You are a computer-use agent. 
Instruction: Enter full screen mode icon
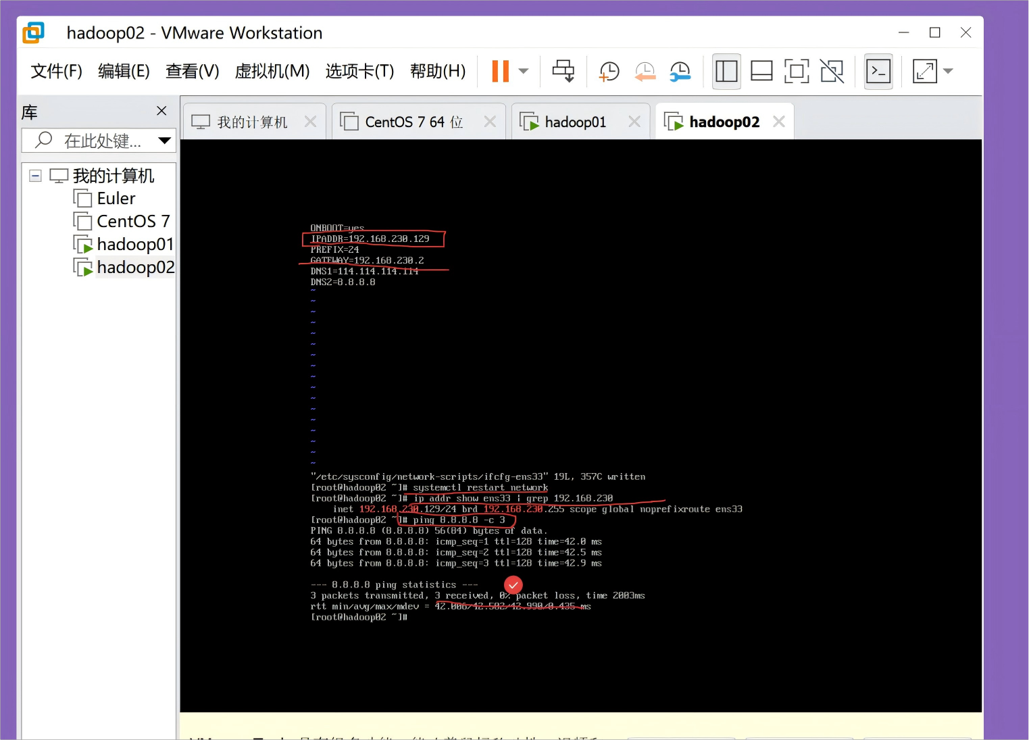coord(797,71)
